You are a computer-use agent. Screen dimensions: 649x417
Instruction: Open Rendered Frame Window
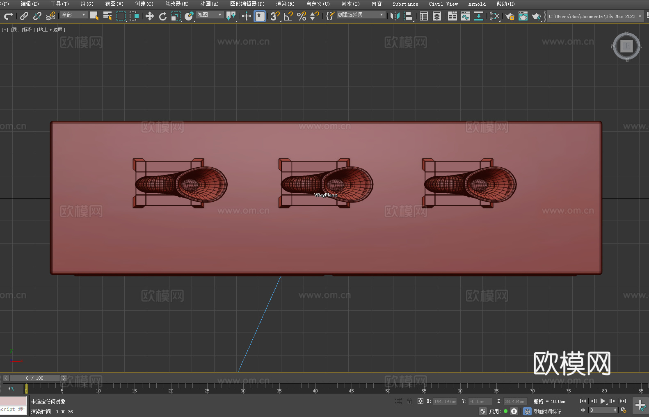click(523, 16)
